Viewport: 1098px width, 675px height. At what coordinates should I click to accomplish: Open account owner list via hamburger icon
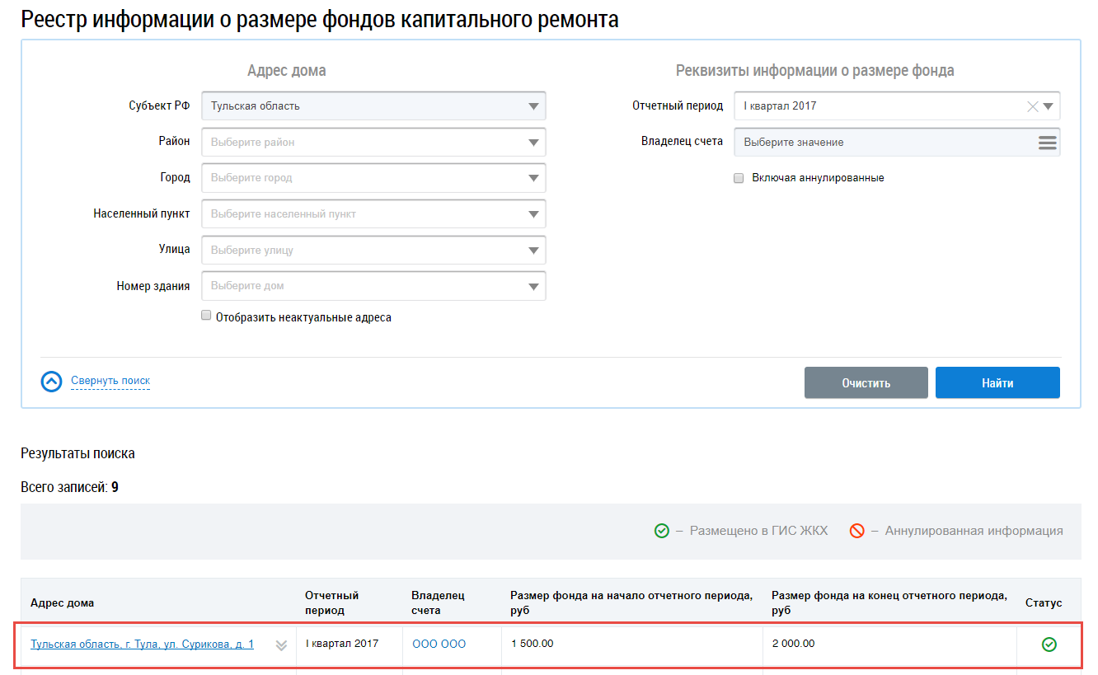tap(1047, 143)
